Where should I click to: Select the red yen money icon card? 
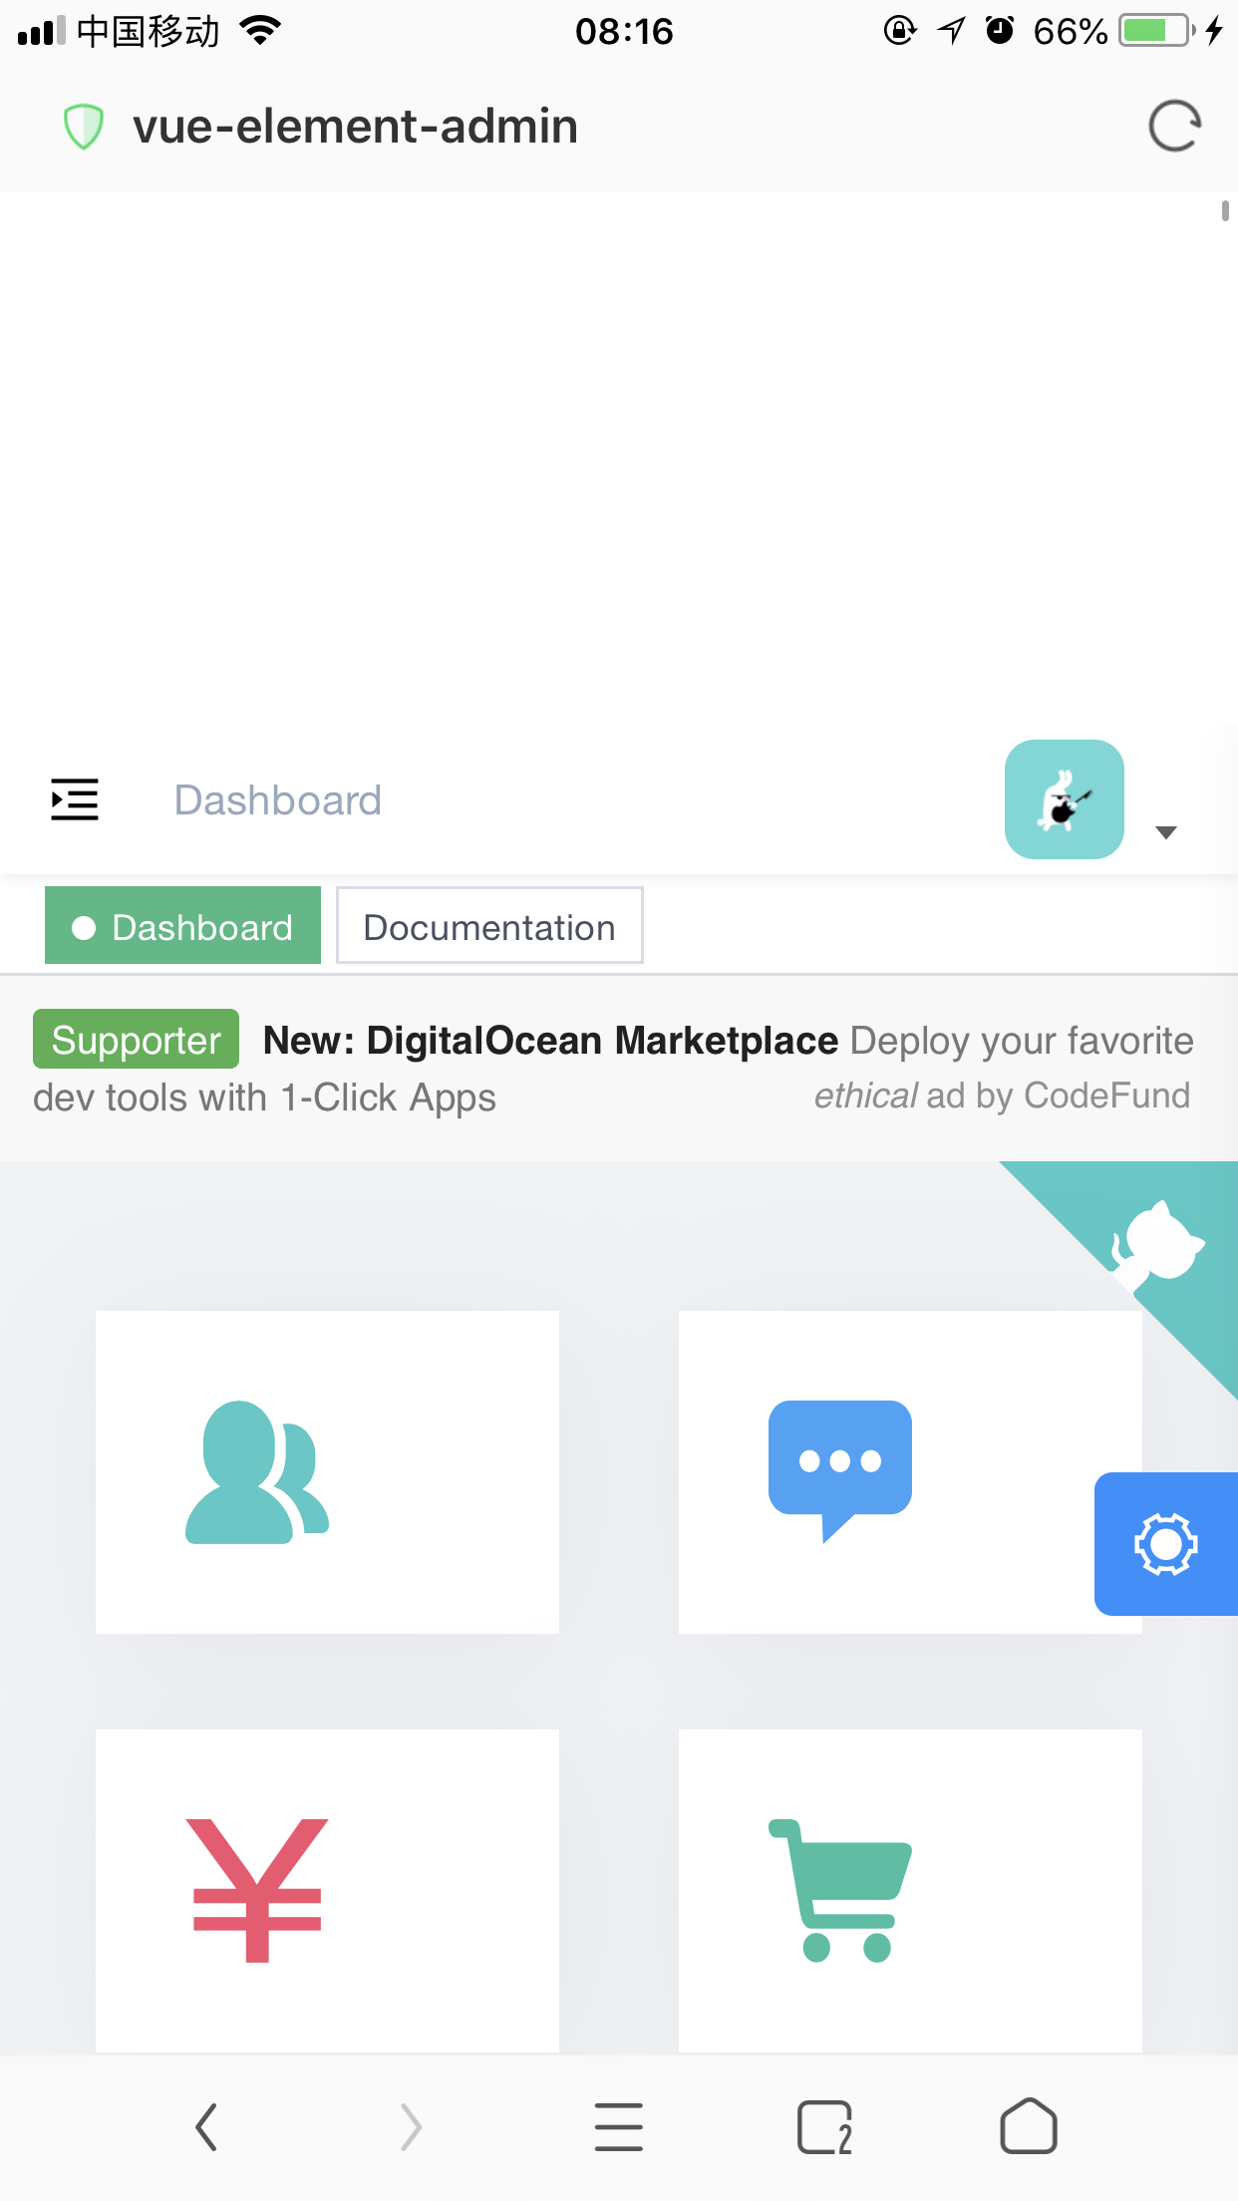(327, 1890)
